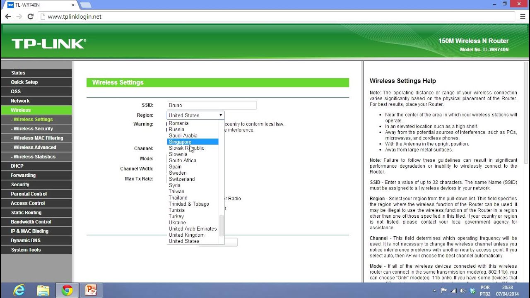Image resolution: width=530 pixels, height=298 pixels.
Task: Open the QSS menu
Action: 36,91
